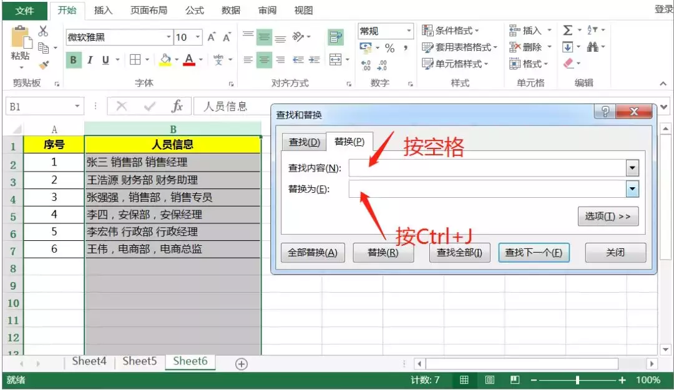The image size is (674, 390).
Task: Switch to the 查找 Find tab
Action: point(304,142)
